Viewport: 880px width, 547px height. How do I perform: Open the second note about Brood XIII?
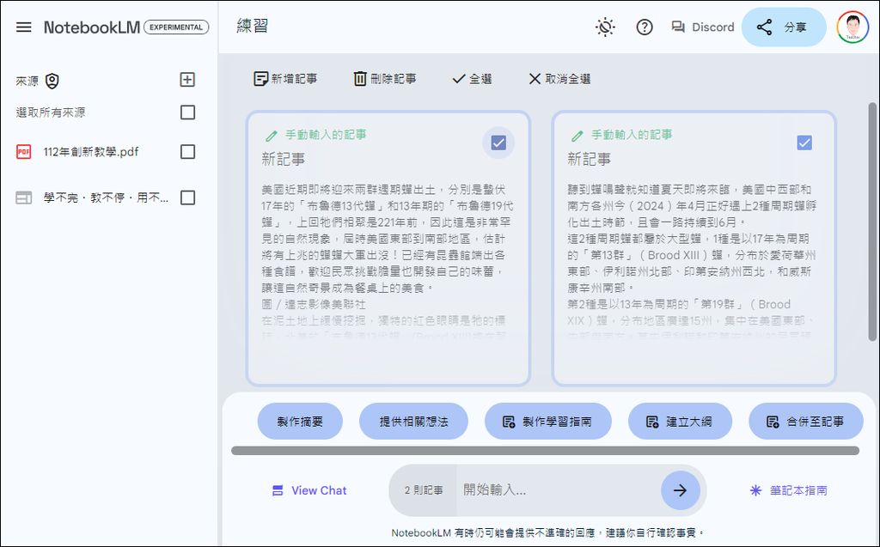[694, 248]
